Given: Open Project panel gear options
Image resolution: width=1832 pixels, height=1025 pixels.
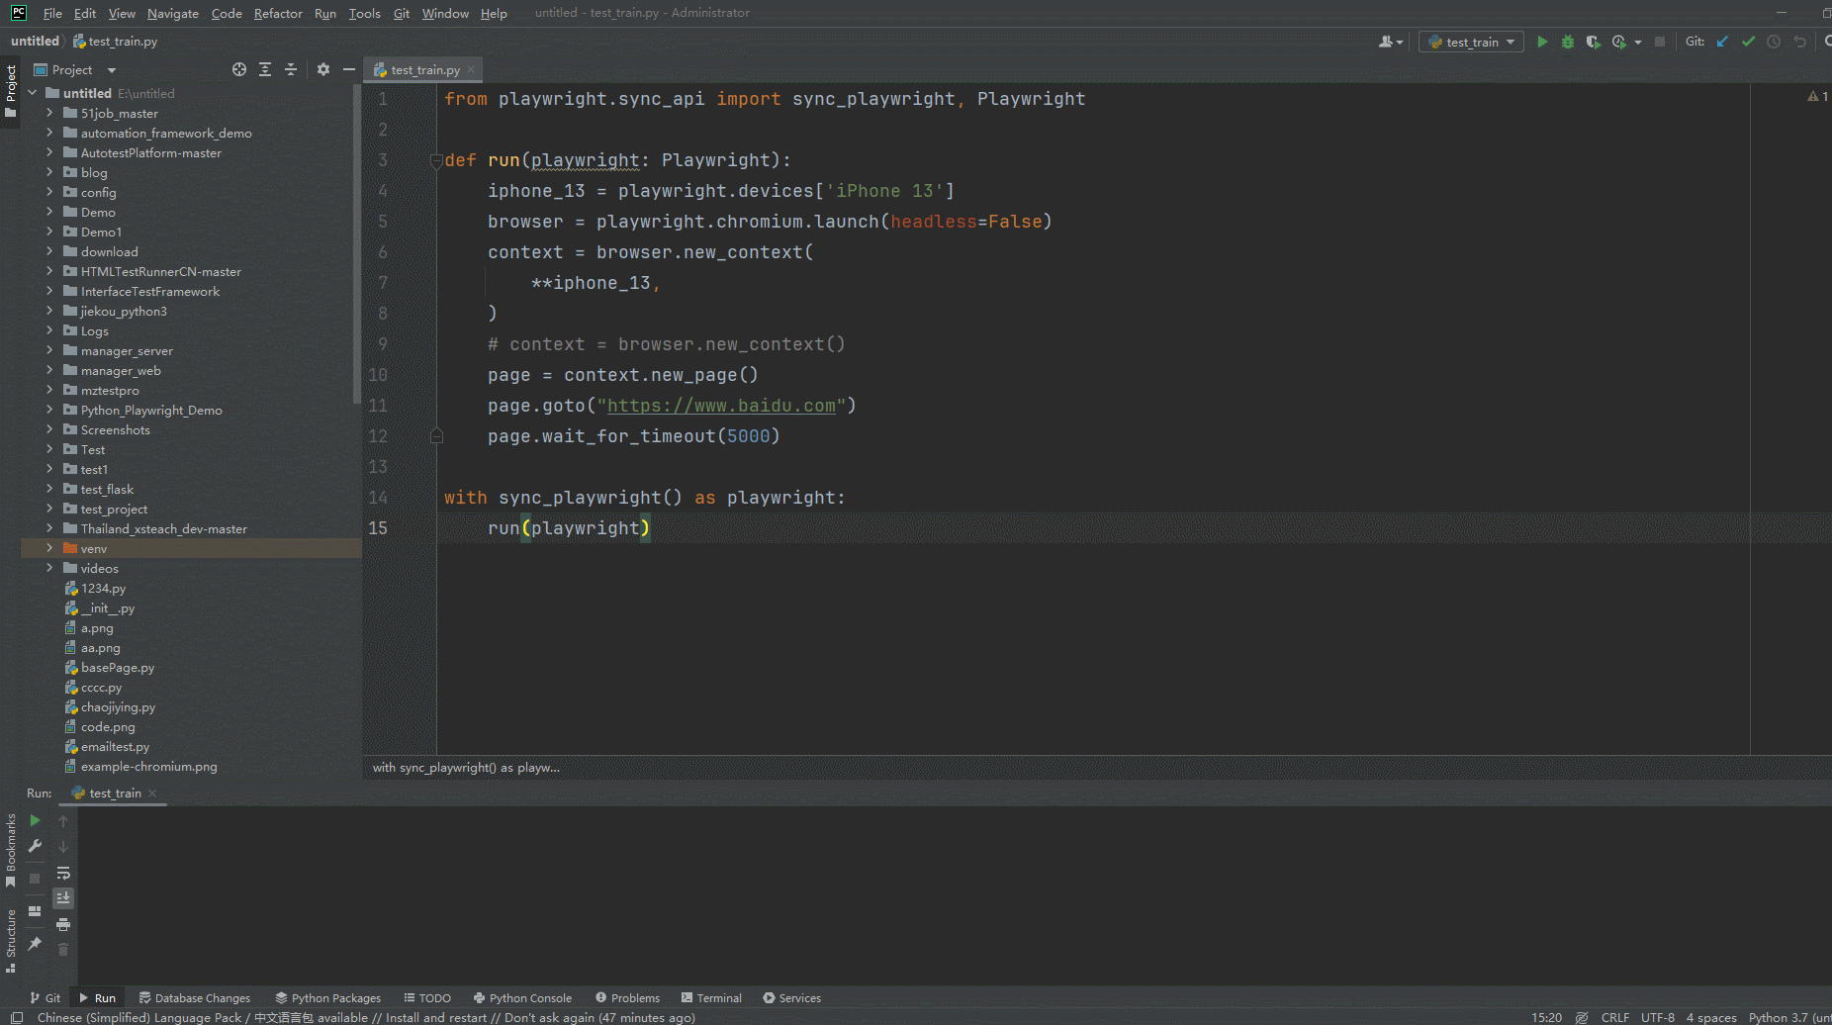Looking at the screenshot, I should [323, 69].
